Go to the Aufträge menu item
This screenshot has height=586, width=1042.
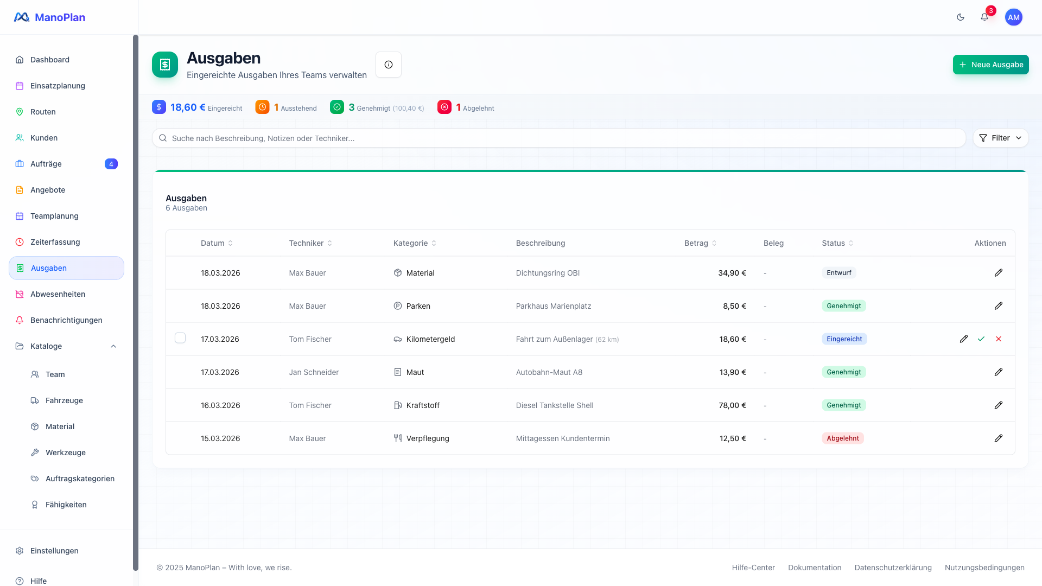[x=46, y=164]
